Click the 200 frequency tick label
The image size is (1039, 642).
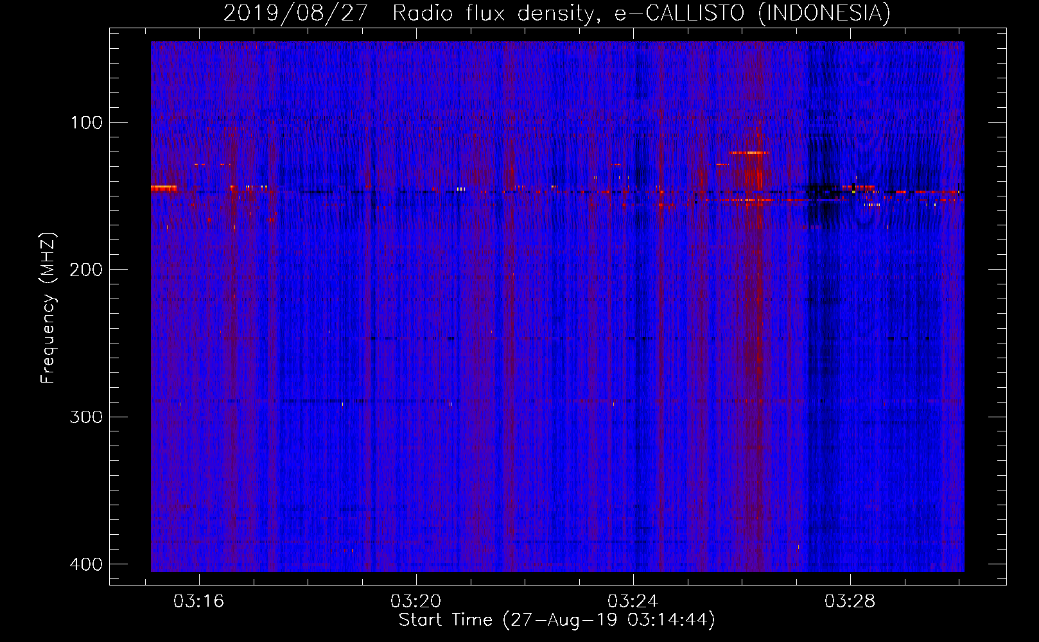pos(86,270)
